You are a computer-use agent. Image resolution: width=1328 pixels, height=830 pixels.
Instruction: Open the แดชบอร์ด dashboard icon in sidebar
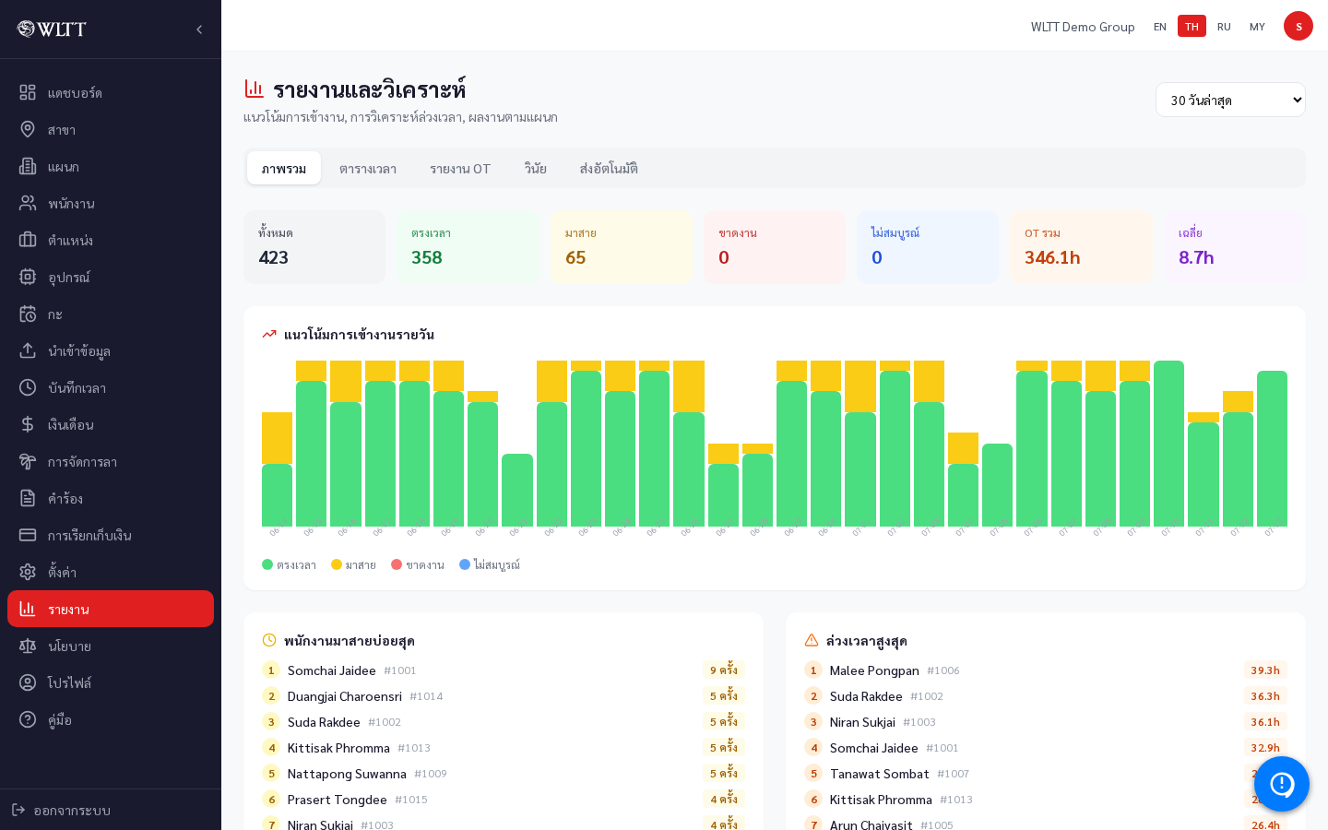(28, 92)
